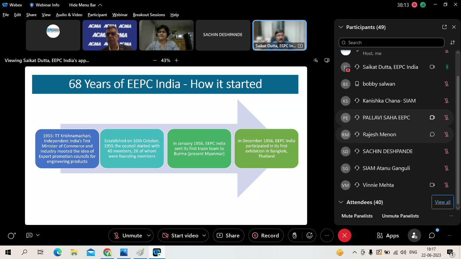Image resolution: width=461 pixels, height=259 pixels.
Task: Open the Audio & Video menu
Action: pos(69,15)
